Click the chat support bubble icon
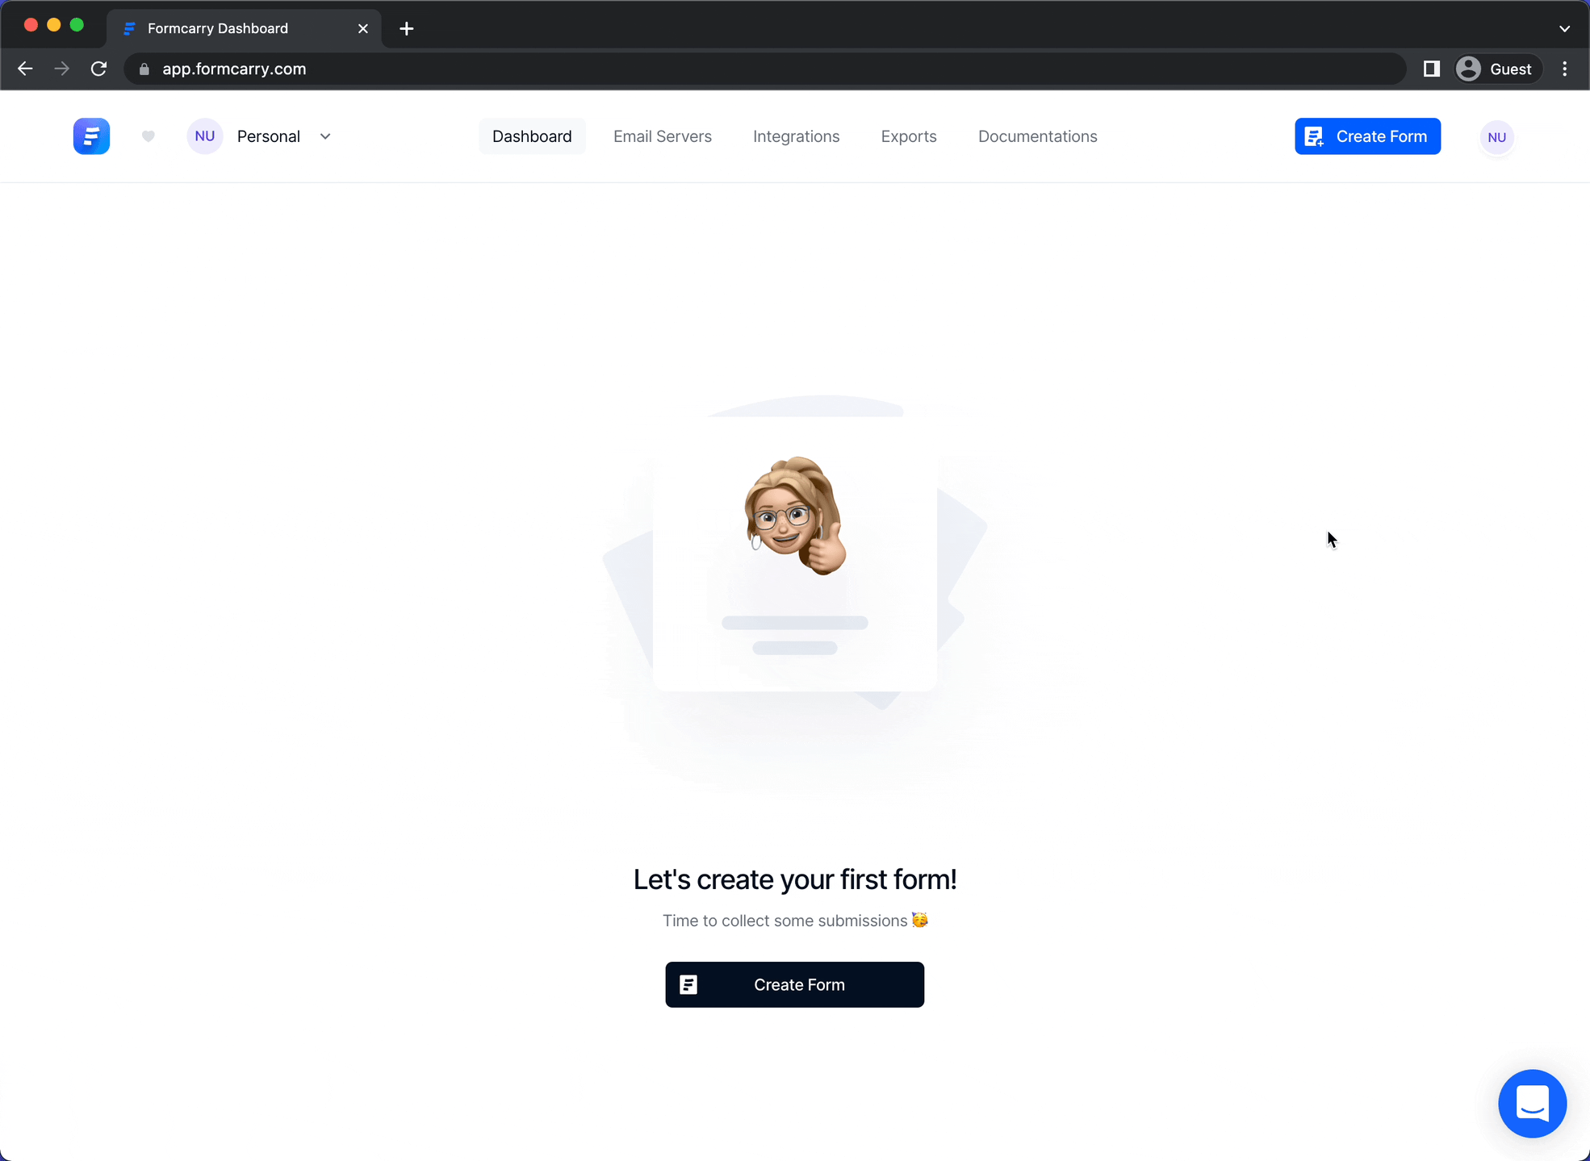The image size is (1590, 1161). pos(1534,1103)
